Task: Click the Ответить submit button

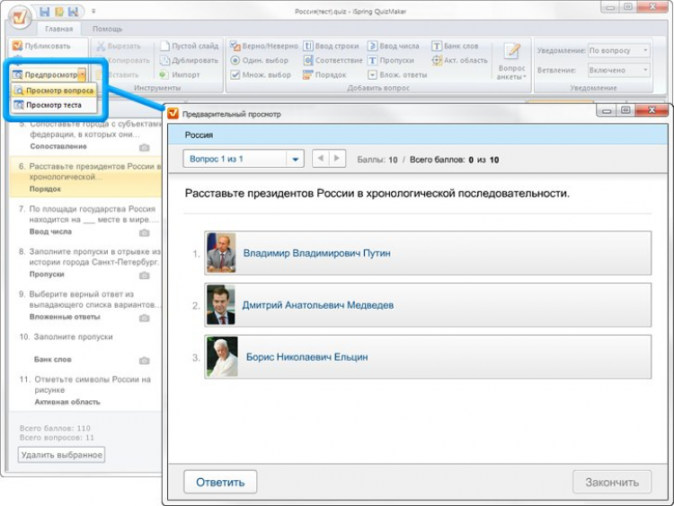Action: [220, 483]
